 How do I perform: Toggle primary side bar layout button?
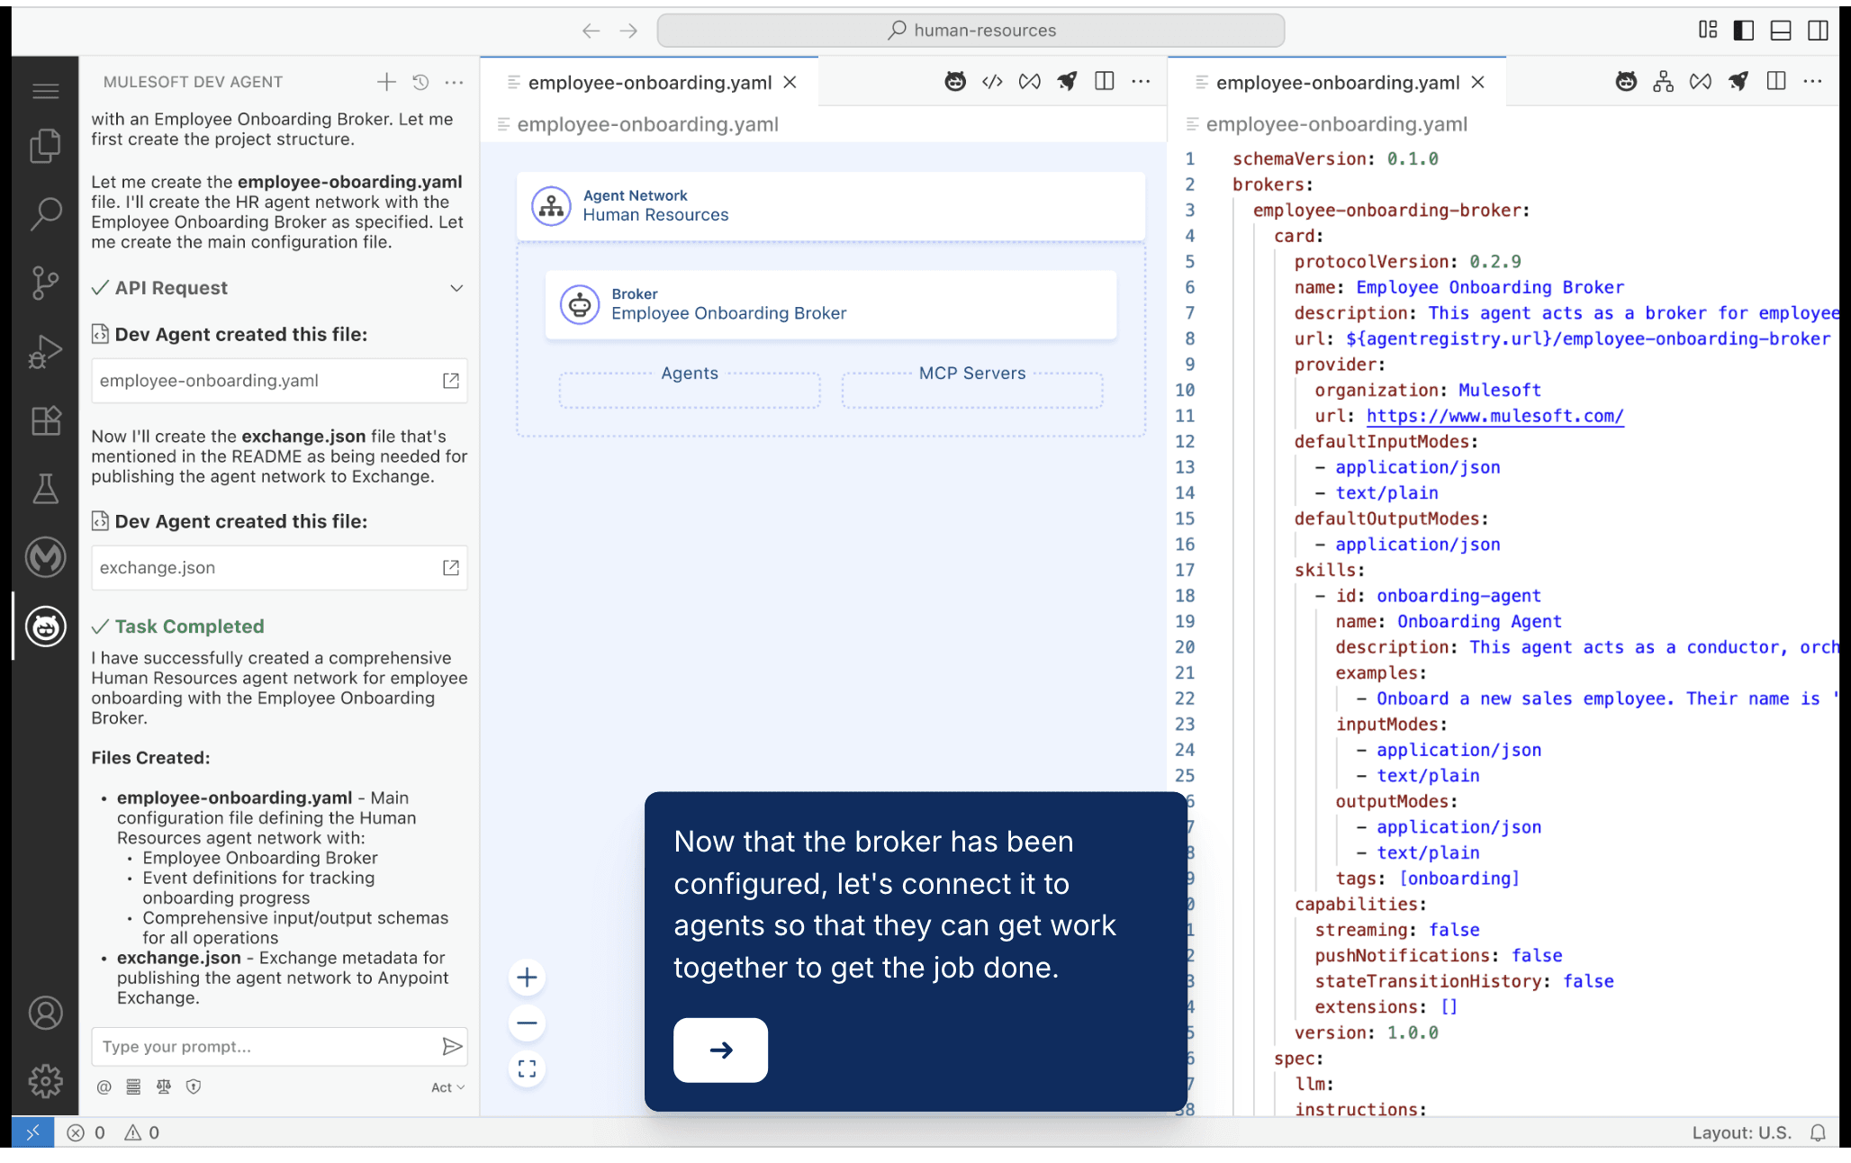[x=1743, y=30]
